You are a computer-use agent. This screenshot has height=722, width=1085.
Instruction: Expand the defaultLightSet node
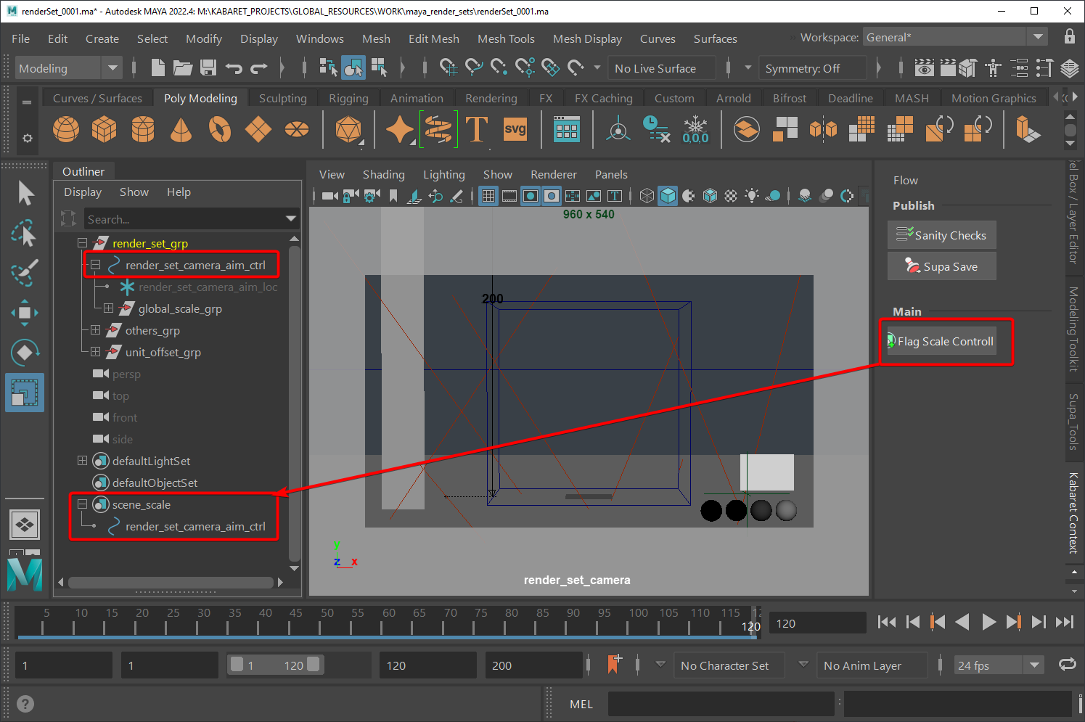pyautogui.click(x=82, y=461)
